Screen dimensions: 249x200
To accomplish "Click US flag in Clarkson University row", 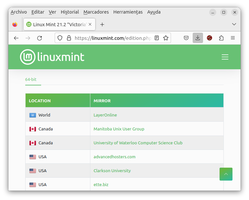I will 33,171.
